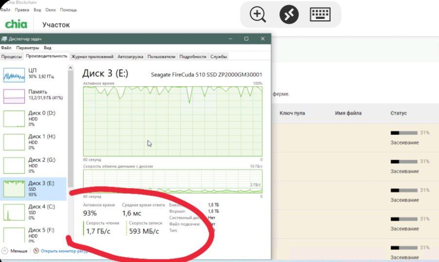The image size is (439, 262).
Task: Select the ЦП performance graph thumbnail
Action: pyautogui.click(x=14, y=75)
